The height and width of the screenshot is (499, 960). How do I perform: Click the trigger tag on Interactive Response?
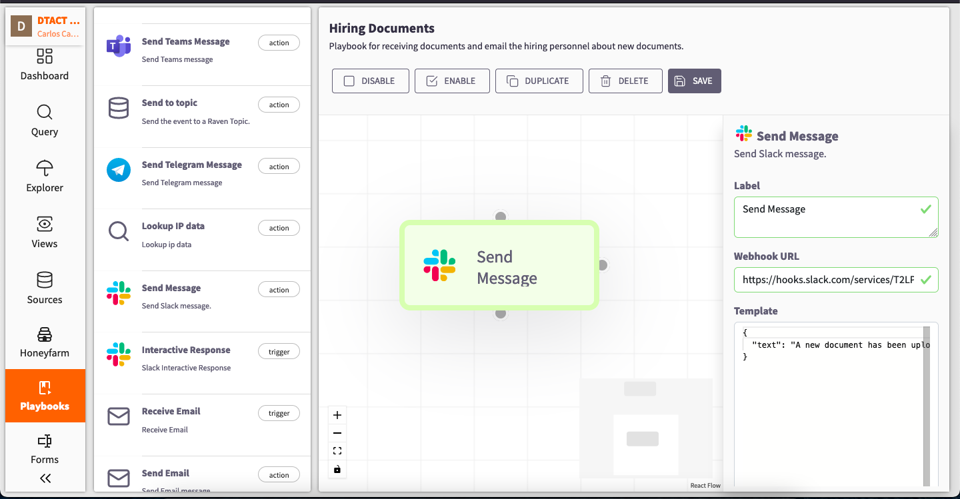click(279, 352)
